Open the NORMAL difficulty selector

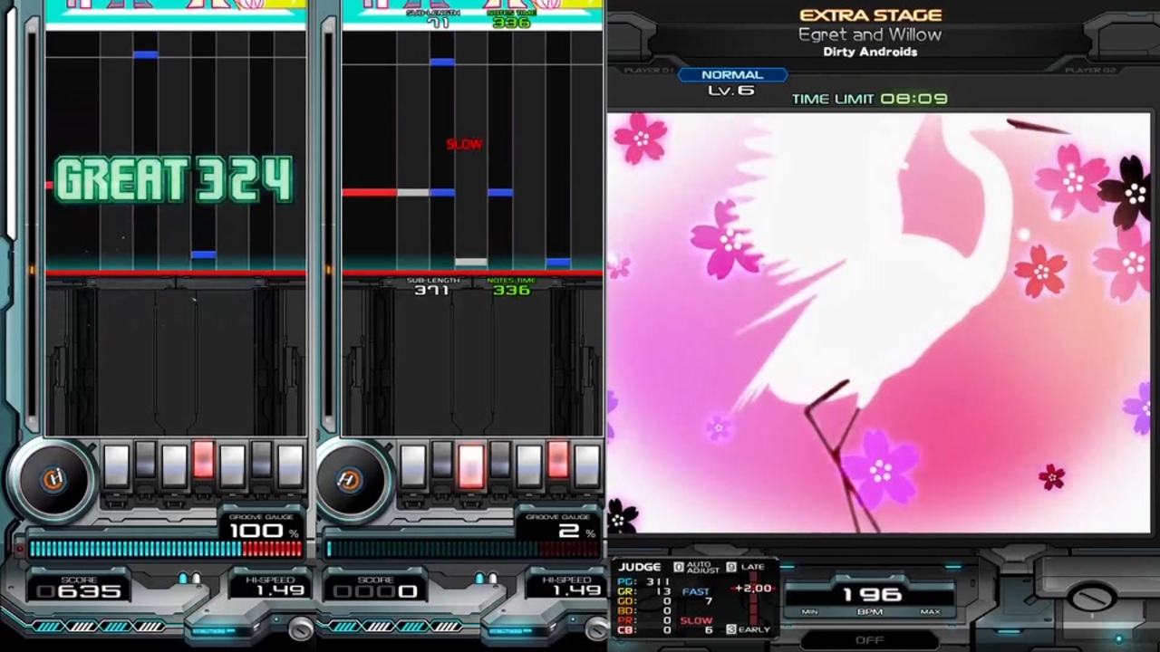[732, 75]
